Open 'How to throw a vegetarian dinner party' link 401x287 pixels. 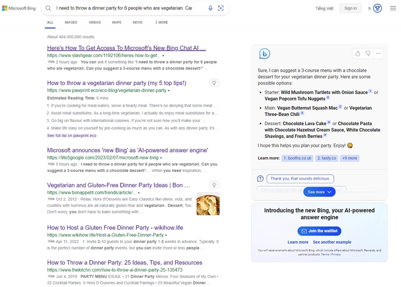117,83
